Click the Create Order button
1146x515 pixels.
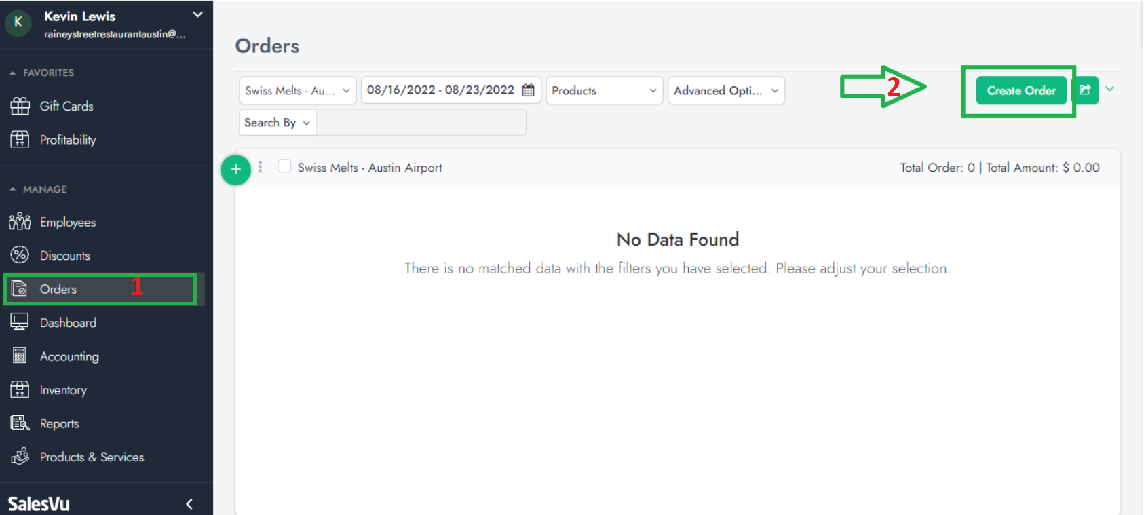[1021, 90]
